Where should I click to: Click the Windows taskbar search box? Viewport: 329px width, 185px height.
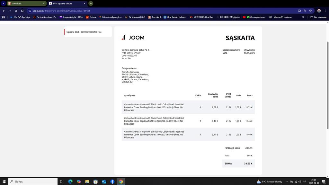(x=32, y=181)
